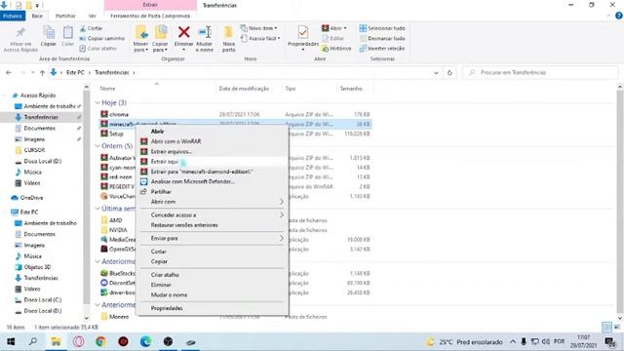Switch to details view layout icon
Viewport: 624px width, 351px height.
point(606,327)
